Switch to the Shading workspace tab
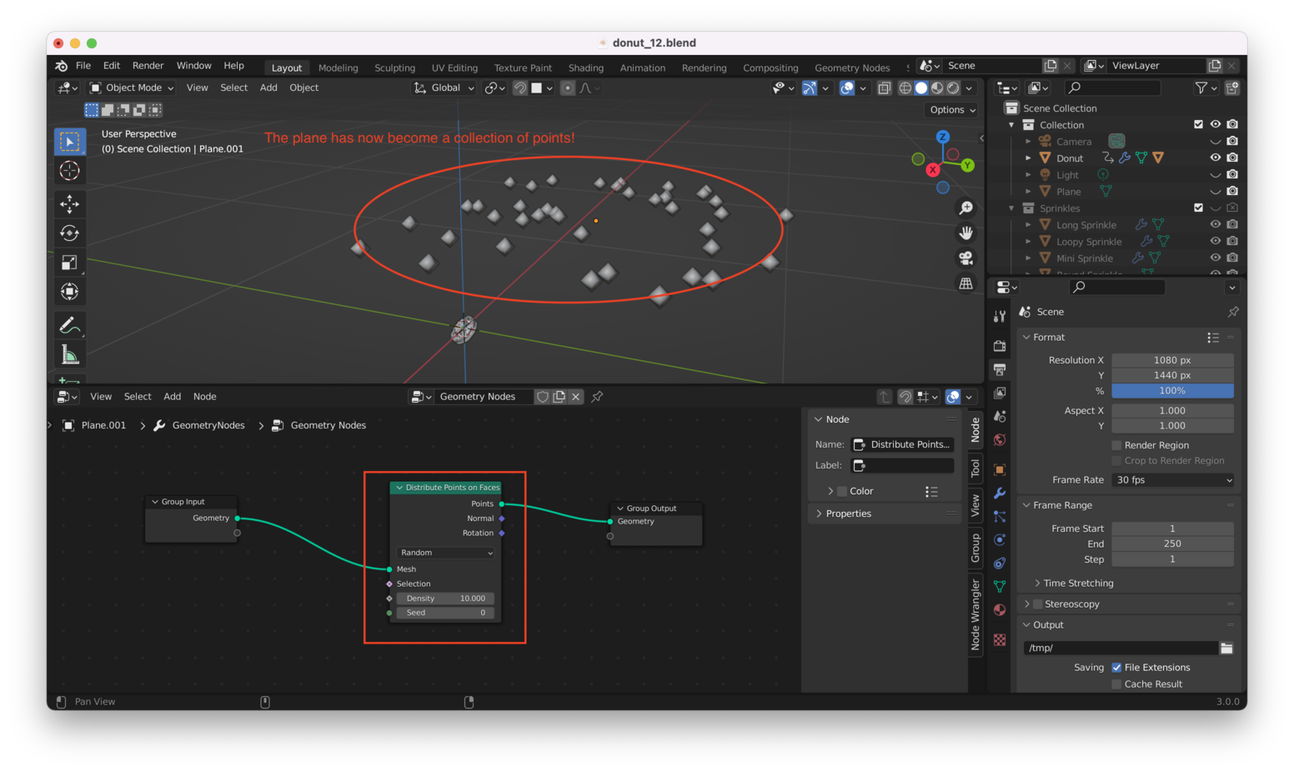Image resolution: width=1294 pixels, height=772 pixels. [585, 68]
